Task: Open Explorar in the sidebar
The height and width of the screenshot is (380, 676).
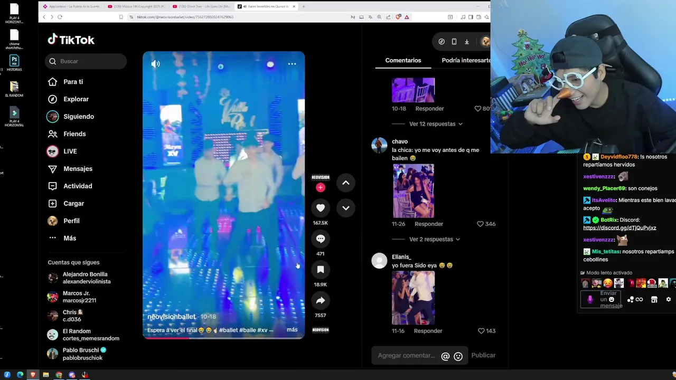Action: (x=76, y=99)
